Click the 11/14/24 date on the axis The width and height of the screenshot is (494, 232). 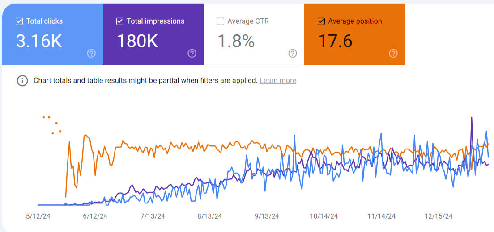381,216
